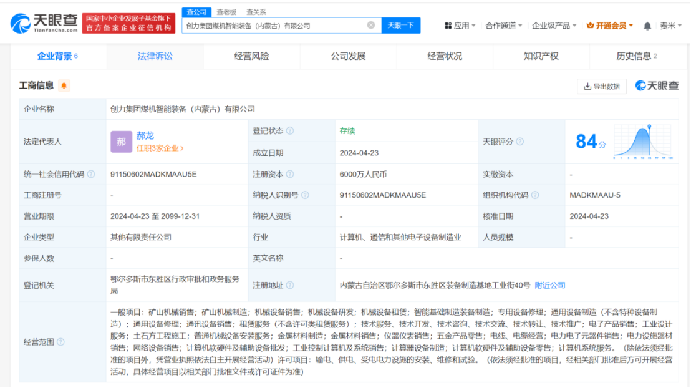Open the 知识产权 tab
This screenshot has height=388, width=691.
tap(541, 56)
